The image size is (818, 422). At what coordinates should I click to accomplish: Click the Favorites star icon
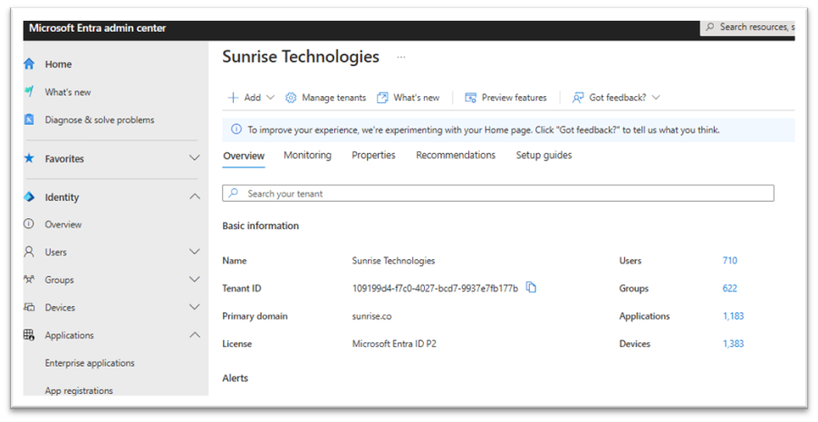coord(29,158)
